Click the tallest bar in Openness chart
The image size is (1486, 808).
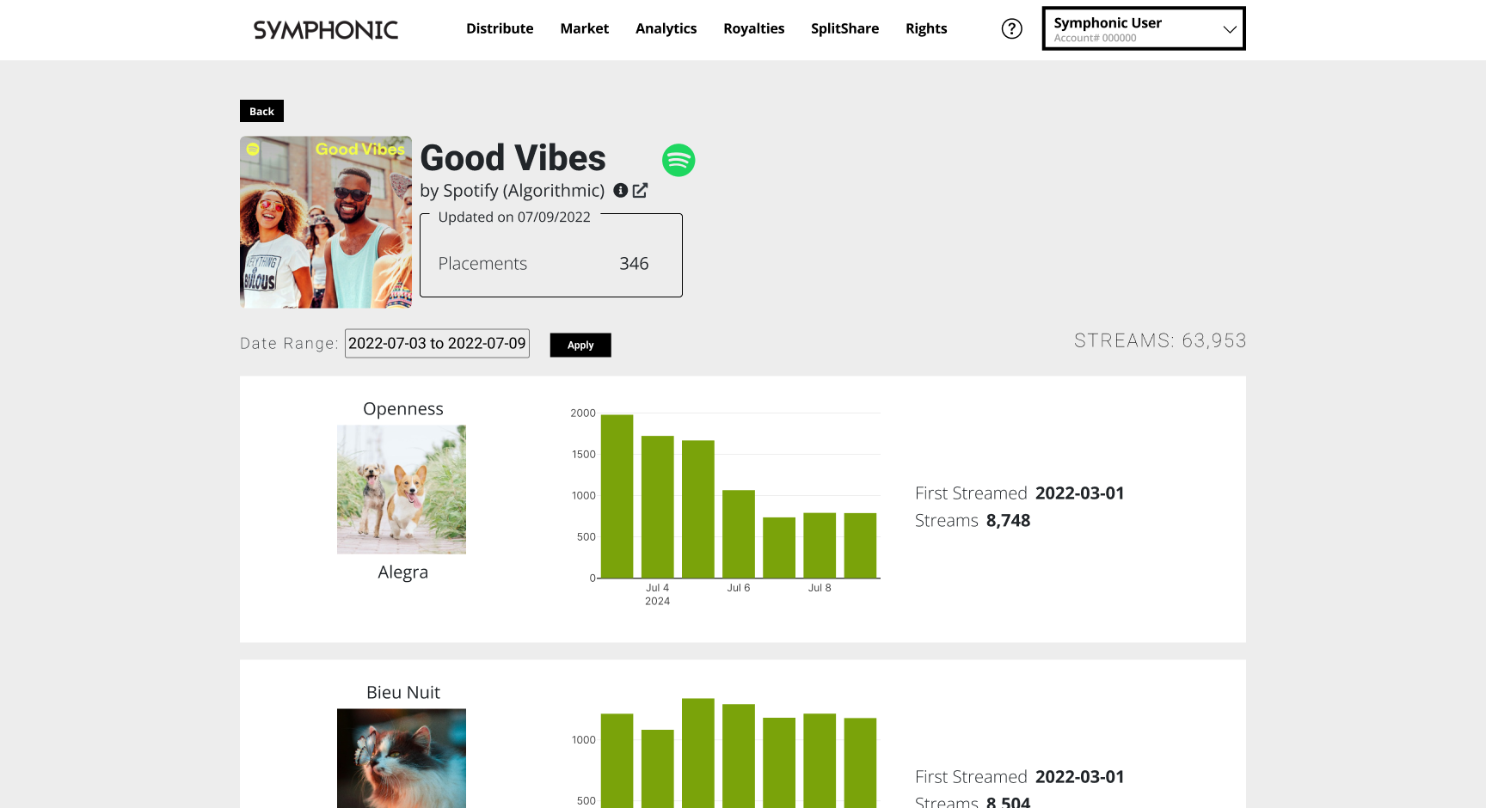point(617,496)
